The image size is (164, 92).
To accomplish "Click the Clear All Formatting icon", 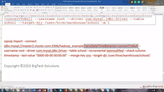I will 35,7.
